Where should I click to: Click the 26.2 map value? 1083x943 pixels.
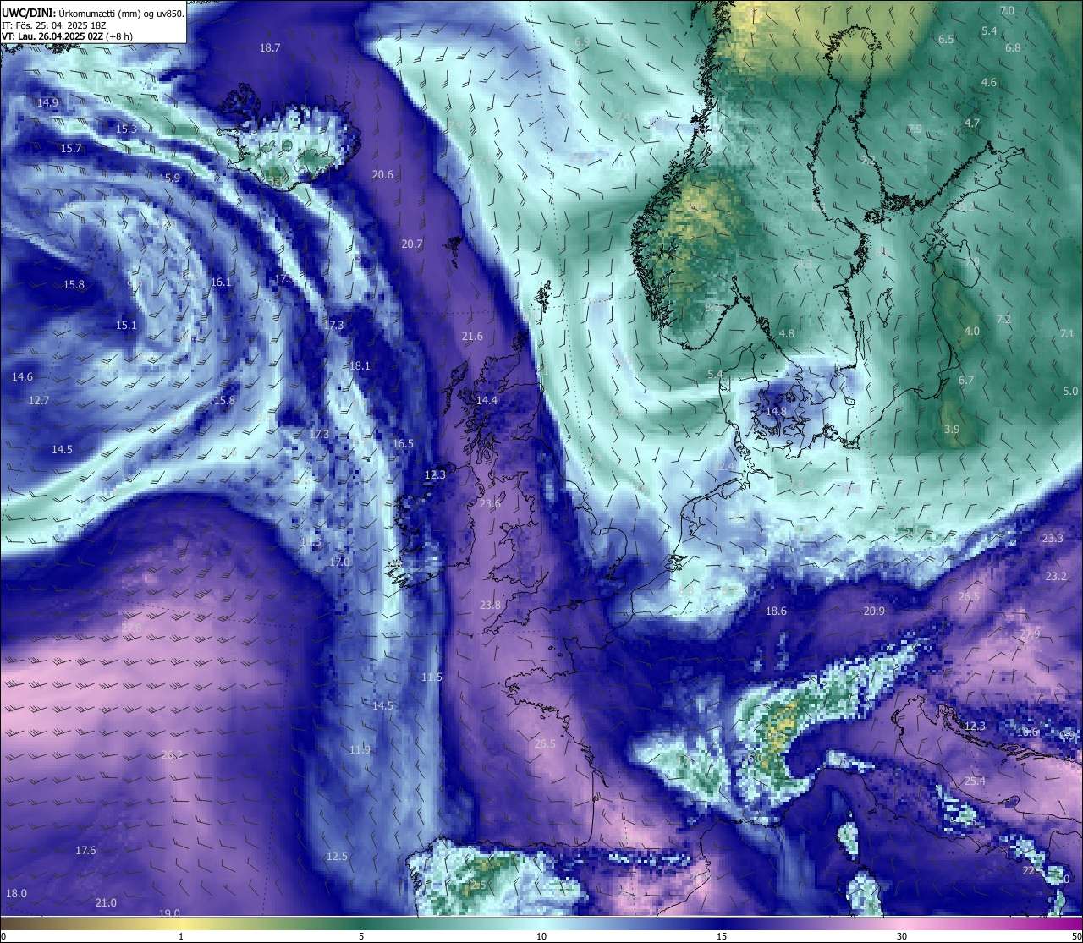point(172,755)
